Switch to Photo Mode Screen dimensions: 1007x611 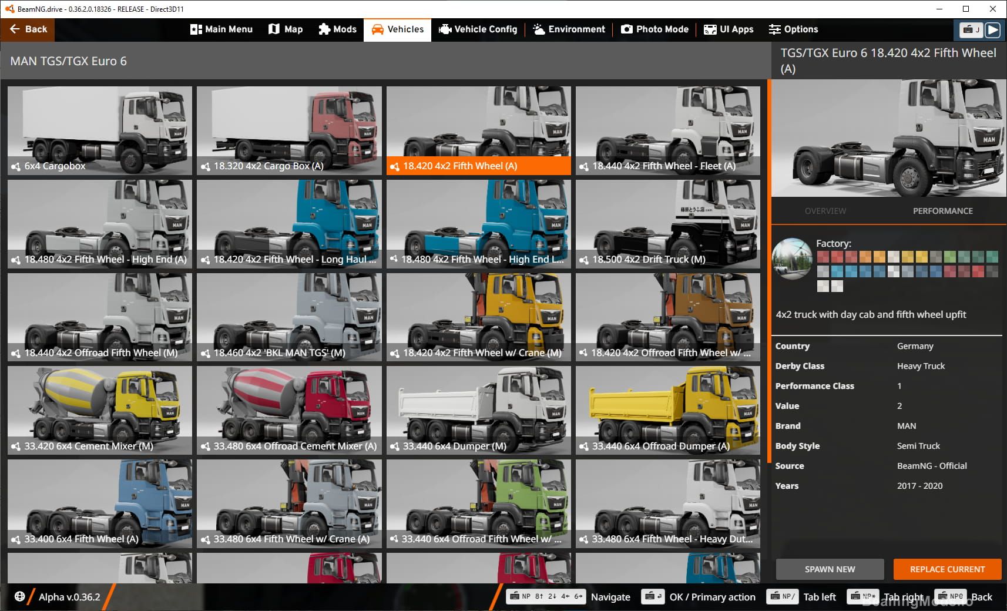654,29
